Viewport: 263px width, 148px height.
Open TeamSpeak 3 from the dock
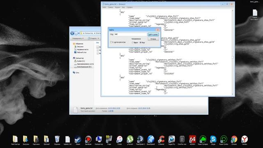[x=141, y=139]
